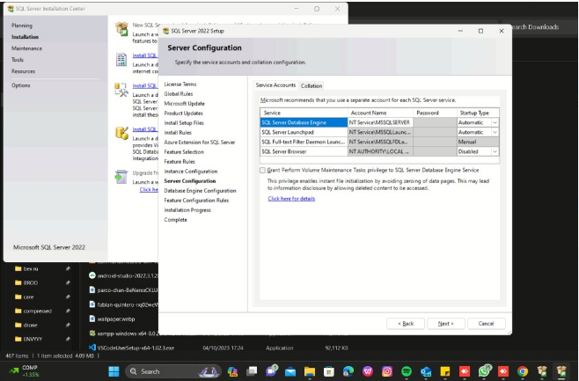The height and width of the screenshot is (381, 579).
Task: Open WhatsApp from the taskbar
Action: [483, 371]
